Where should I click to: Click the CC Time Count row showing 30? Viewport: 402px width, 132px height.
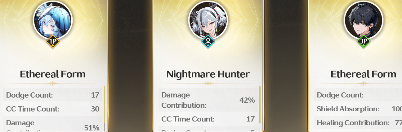[53, 109]
